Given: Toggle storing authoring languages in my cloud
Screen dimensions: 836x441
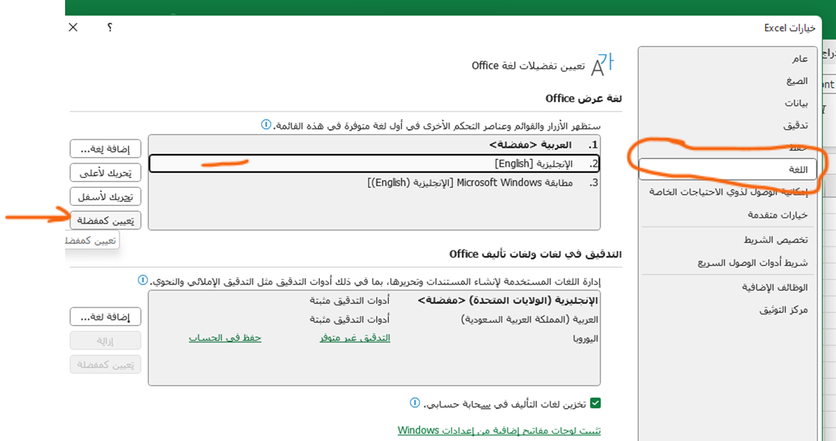Looking at the screenshot, I should [595, 403].
